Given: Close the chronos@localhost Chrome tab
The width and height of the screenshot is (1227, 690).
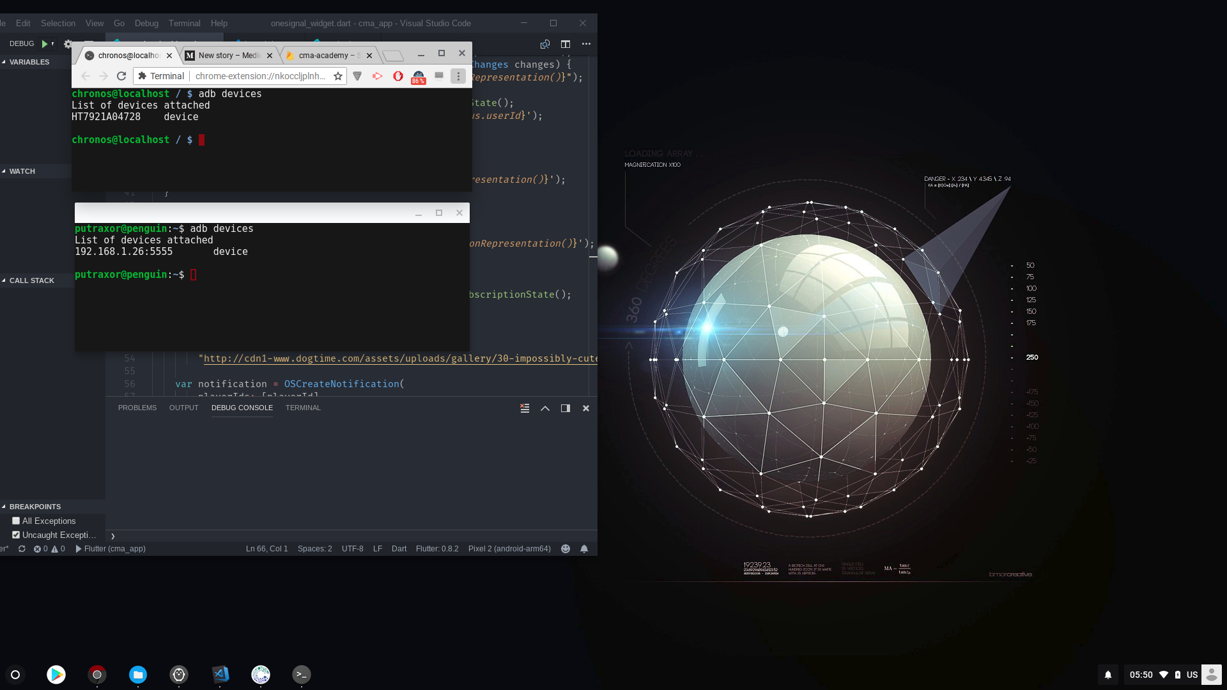Looking at the screenshot, I should tap(169, 56).
